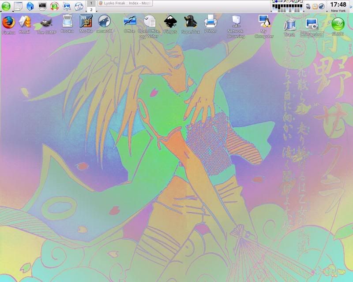Open the handle arrow right of desktop pager

point(97,11)
